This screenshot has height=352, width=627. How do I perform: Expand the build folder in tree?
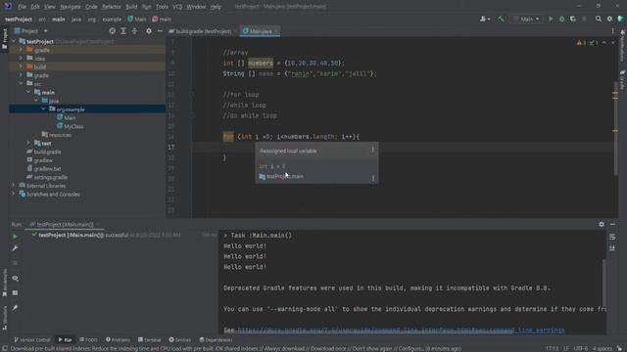(x=21, y=66)
